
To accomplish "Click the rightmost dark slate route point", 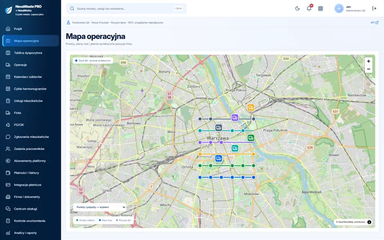I will point(253,119).
